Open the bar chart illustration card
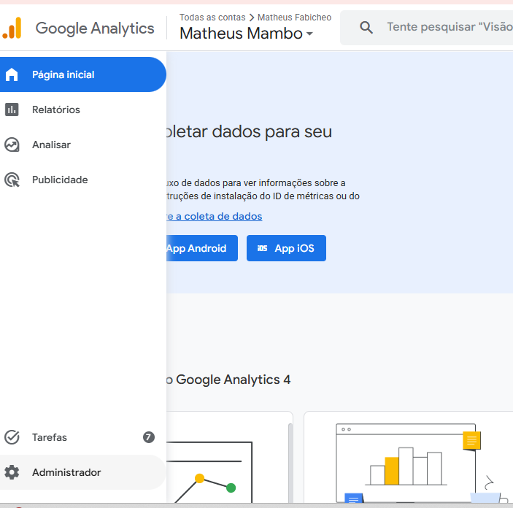513x508 pixels. (x=409, y=457)
